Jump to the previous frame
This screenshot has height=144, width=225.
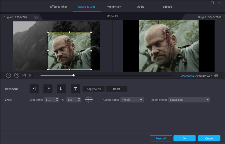24,75
